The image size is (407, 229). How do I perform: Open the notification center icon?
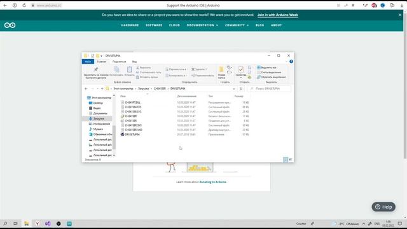click(x=400, y=223)
